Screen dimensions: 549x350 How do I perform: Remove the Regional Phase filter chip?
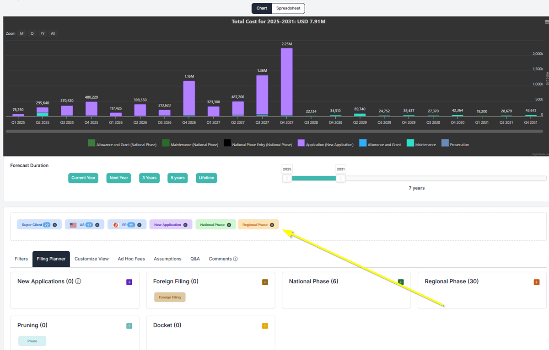point(272,225)
